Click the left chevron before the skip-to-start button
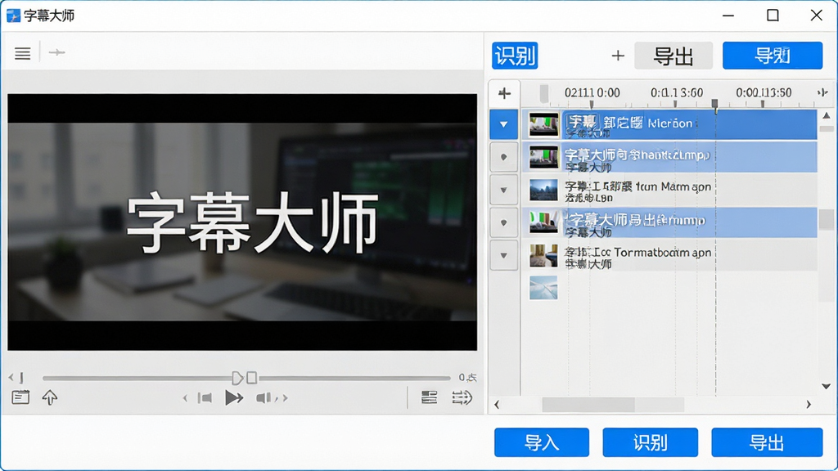 click(185, 398)
